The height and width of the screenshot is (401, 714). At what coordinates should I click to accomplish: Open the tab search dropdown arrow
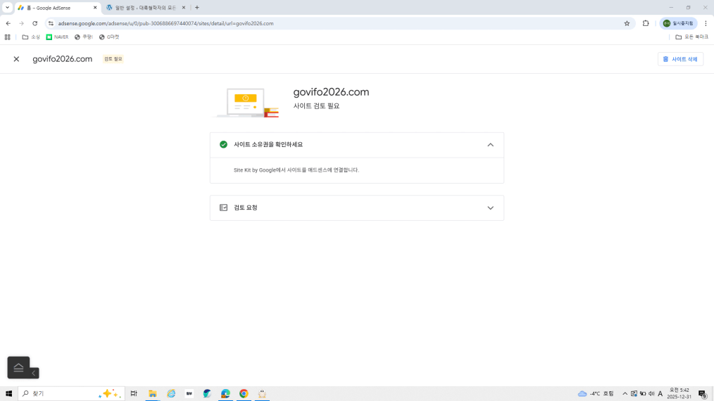7,8
